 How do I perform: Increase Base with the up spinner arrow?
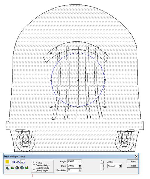tap(80, 165)
